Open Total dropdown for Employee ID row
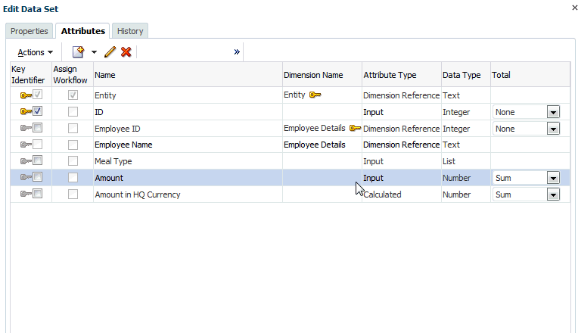Image resolution: width=578 pixels, height=333 pixels. pos(553,129)
